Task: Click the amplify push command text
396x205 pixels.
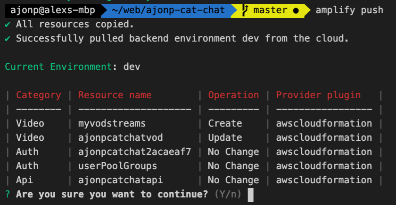Action: (349, 10)
